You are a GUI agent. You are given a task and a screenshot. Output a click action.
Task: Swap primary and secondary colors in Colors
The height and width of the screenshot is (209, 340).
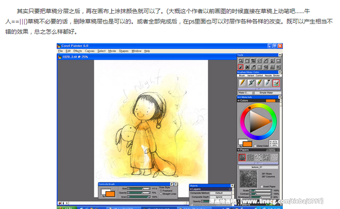(x=241, y=146)
